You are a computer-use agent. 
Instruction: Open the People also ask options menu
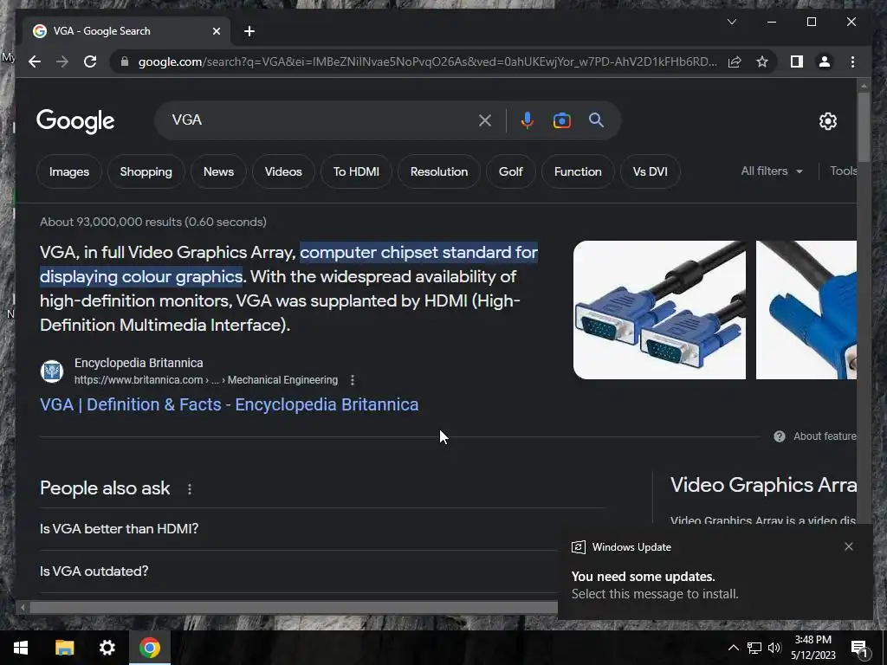[190, 489]
